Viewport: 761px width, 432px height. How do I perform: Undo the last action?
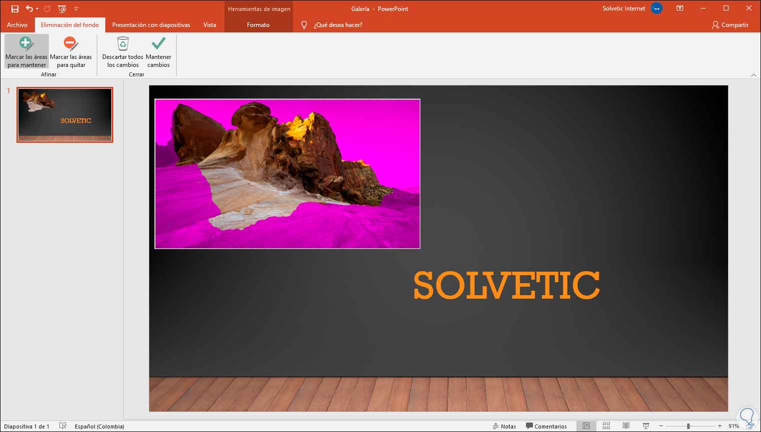pos(29,8)
